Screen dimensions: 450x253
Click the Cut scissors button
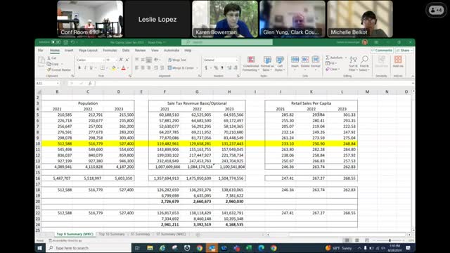click(52, 58)
